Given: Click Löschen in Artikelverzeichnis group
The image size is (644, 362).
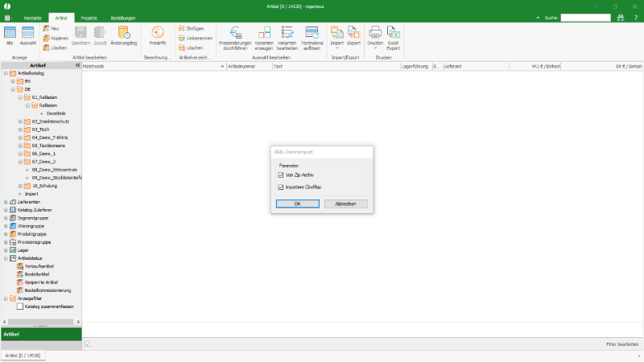Looking at the screenshot, I should tap(191, 47).
